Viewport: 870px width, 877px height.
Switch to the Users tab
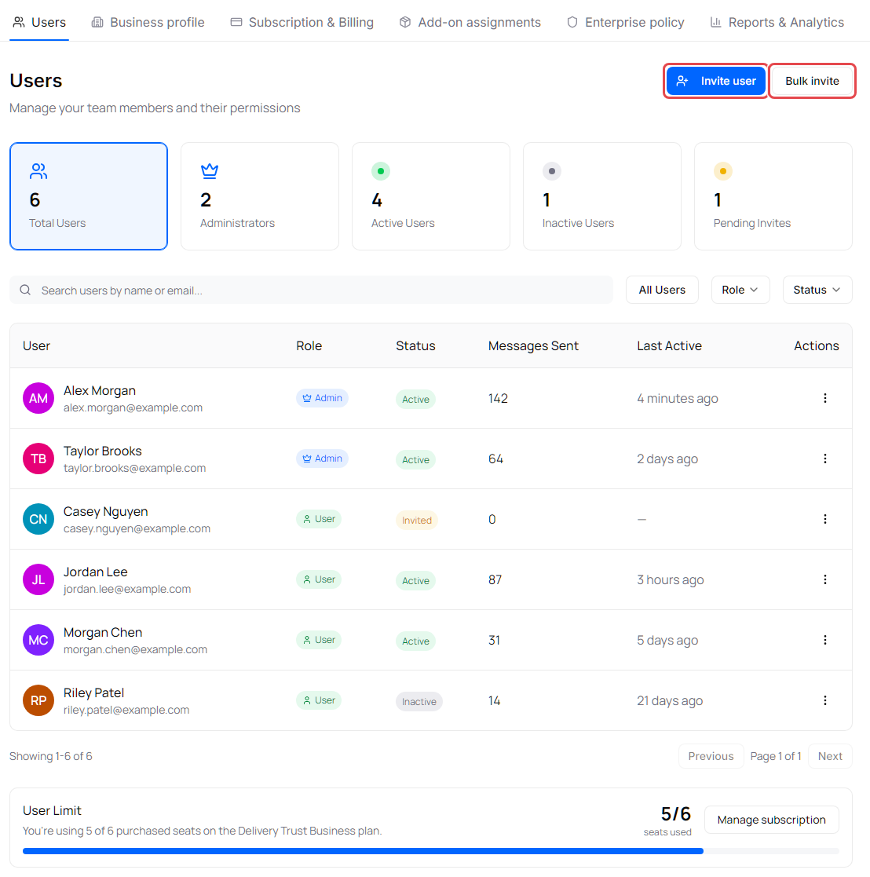pos(39,22)
